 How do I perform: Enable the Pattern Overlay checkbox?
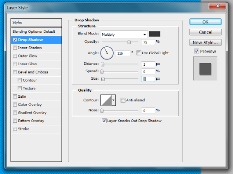tap(15, 121)
